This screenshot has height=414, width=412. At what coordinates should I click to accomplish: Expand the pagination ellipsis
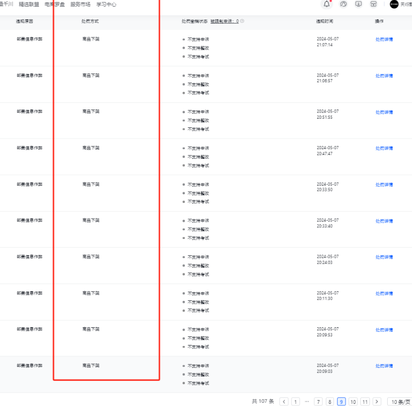(x=307, y=401)
